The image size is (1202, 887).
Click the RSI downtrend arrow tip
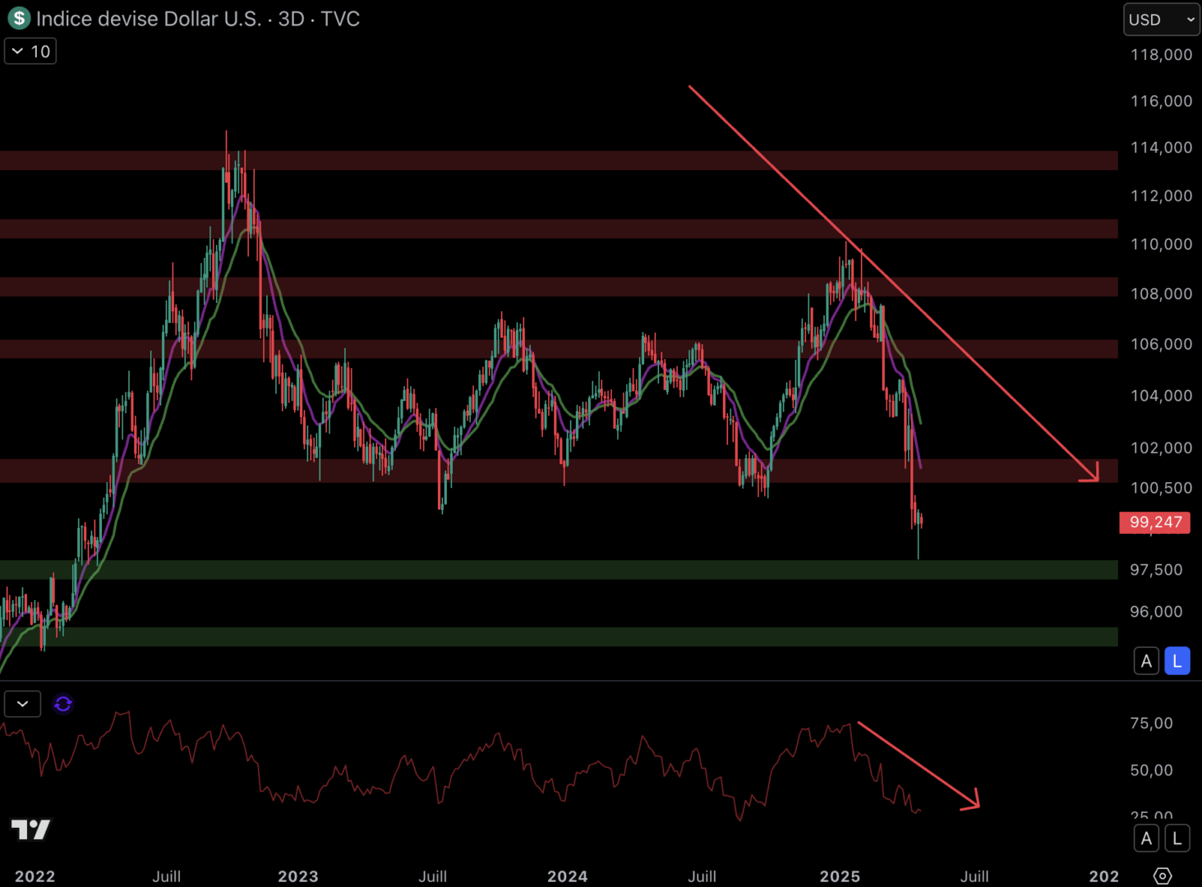[x=974, y=804]
